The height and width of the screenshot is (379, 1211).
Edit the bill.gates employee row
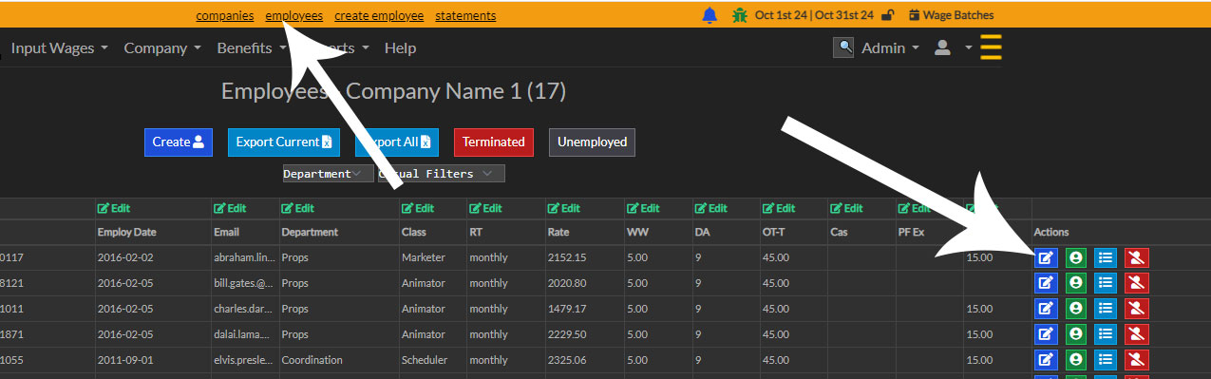pyautogui.click(x=1046, y=283)
